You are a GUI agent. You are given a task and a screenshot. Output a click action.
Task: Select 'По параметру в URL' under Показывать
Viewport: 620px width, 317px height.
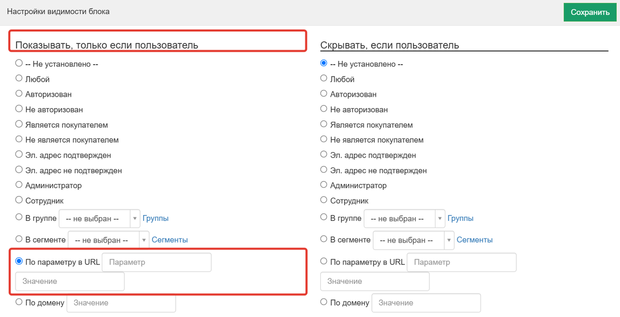19,261
